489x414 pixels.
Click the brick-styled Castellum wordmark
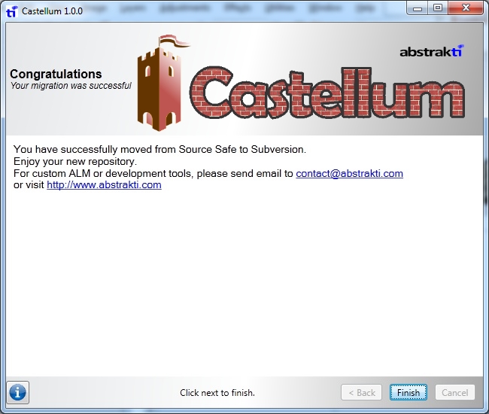(x=327, y=93)
